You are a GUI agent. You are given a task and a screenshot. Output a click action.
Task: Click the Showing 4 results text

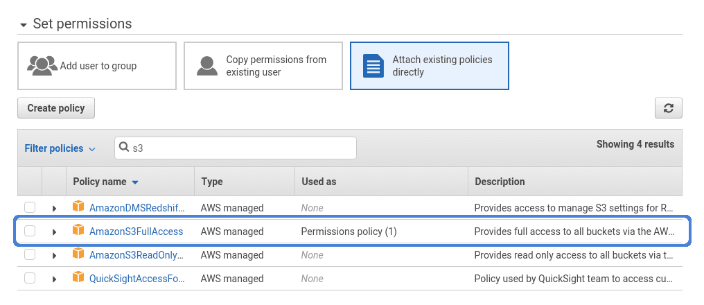pos(635,144)
